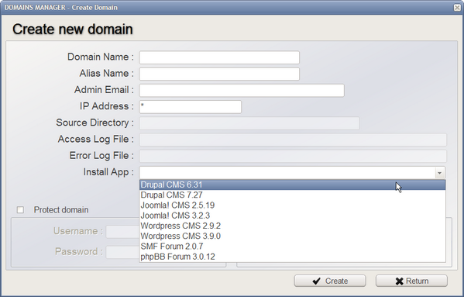Click the Source Directory field

249,123
